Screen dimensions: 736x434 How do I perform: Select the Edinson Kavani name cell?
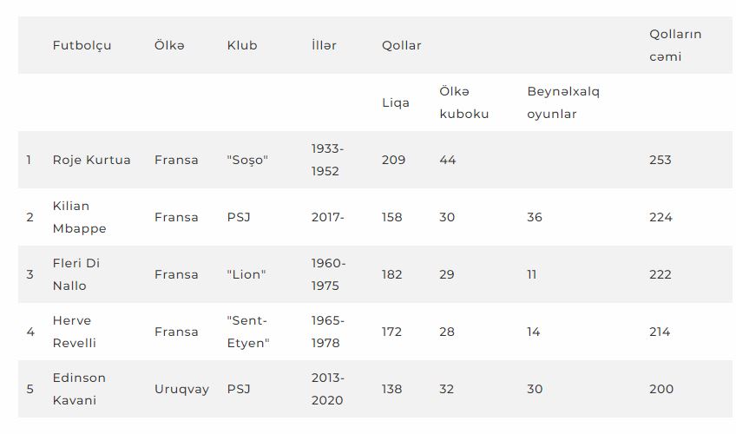(x=79, y=389)
